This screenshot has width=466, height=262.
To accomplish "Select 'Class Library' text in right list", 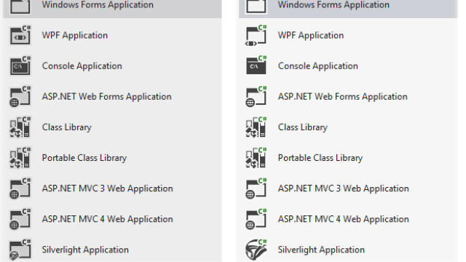I will click(x=303, y=127).
